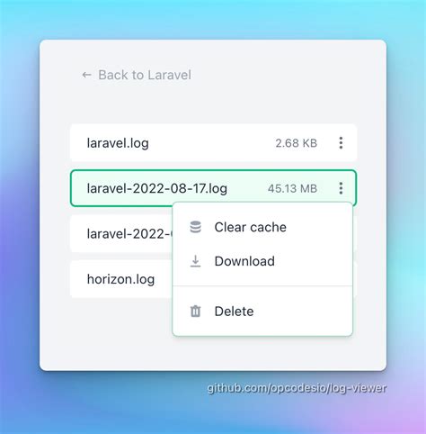
Task: Click empty panel area below horizon.log
Action: coord(105,333)
